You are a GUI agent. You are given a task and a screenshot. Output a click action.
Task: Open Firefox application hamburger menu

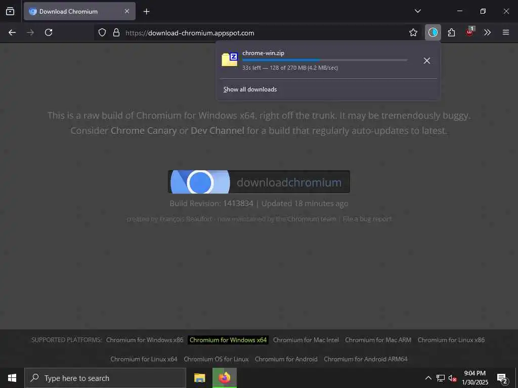click(x=506, y=32)
